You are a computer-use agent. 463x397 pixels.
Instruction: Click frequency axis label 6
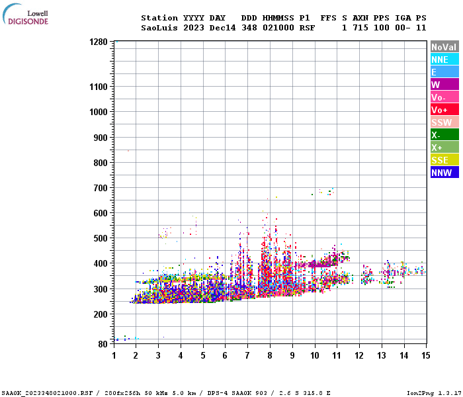pos(225,355)
